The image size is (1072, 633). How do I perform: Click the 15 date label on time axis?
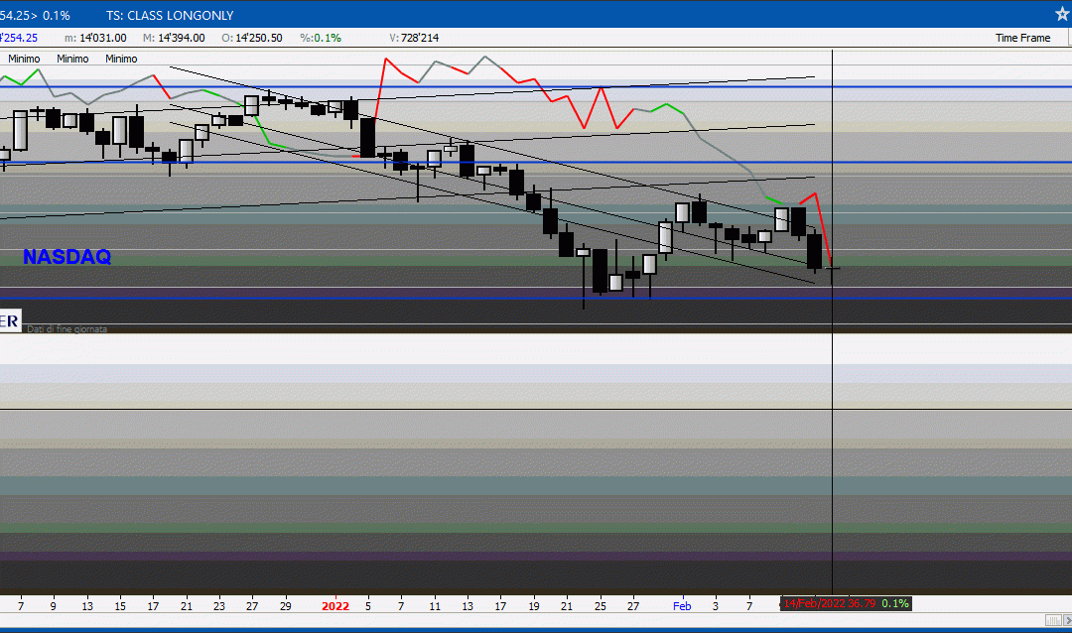coord(120,605)
